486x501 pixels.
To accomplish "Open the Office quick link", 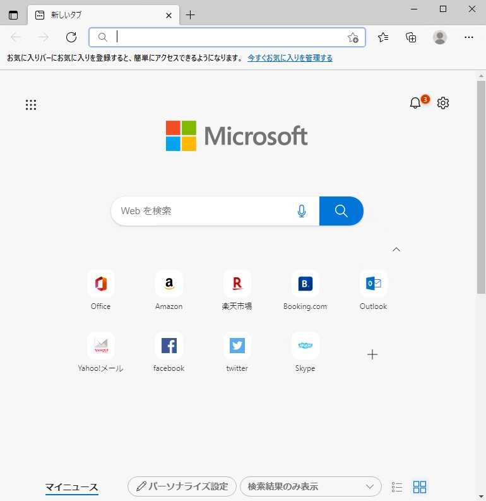I will (x=101, y=290).
